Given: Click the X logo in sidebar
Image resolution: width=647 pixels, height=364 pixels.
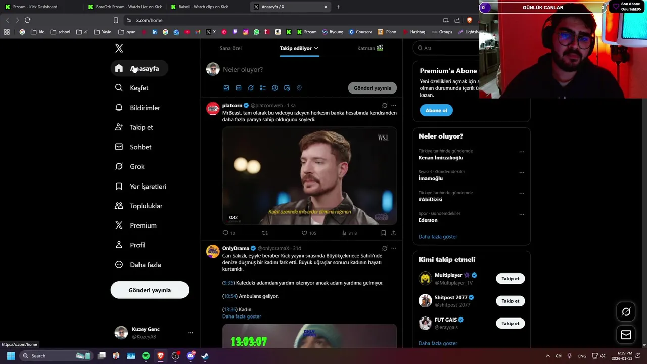Looking at the screenshot, I should 119,49.
